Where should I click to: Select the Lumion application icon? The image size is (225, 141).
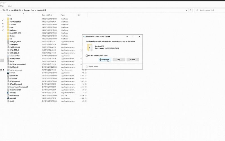(8, 73)
